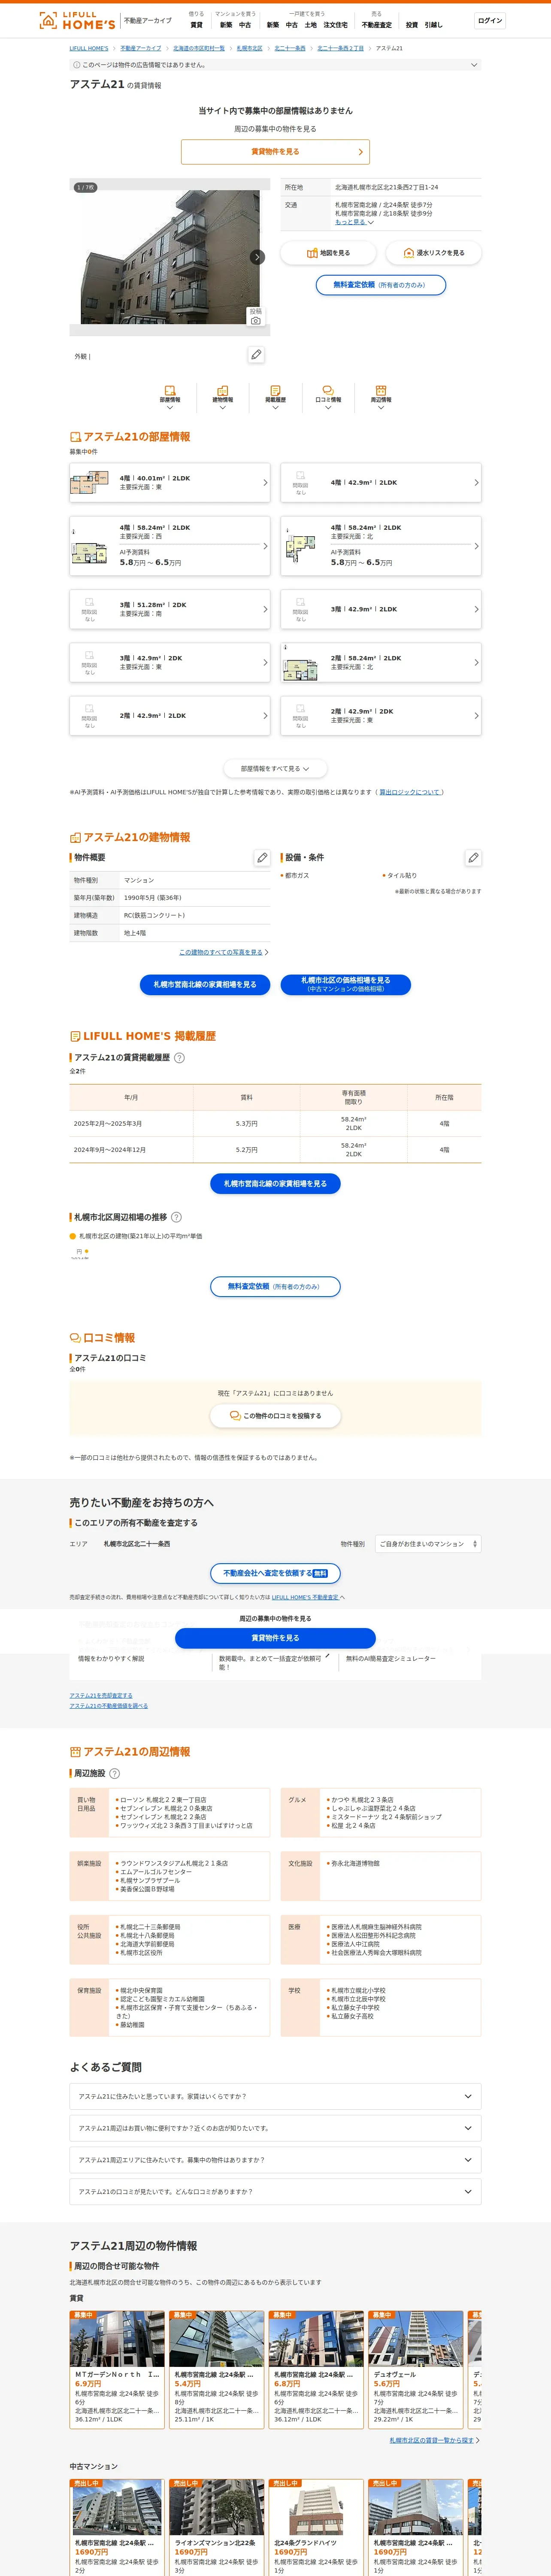551x2576 pixels.
Task: Click 不動産アーカイブ text beside the logo
Action: [147, 20]
